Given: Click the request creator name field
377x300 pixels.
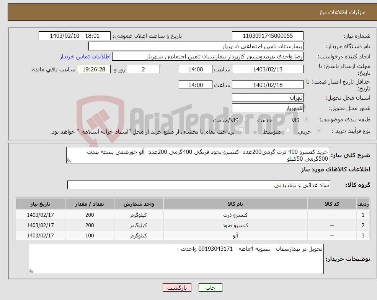Looking at the screenshot, I should [208, 56].
